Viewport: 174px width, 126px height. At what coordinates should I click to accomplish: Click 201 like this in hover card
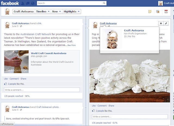click(x=130, y=36)
